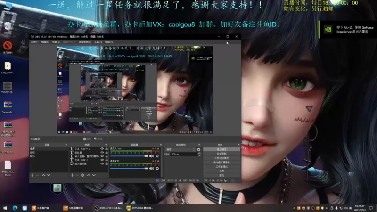
Task: Toggle visibility of display capture source
Action: click(x=102, y=163)
